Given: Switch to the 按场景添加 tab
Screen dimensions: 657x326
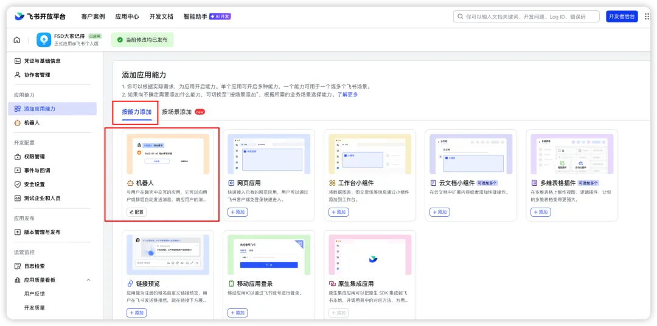Looking at the screenshot, I should pos(177,112).
